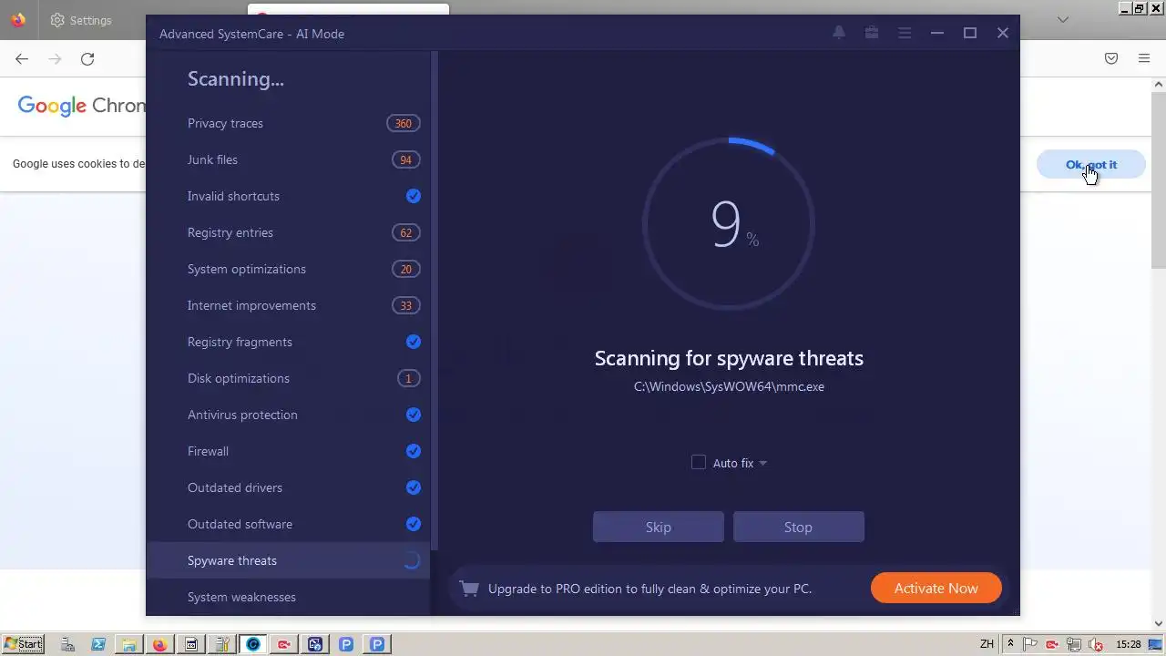1166x656 pixels.
Task: Open the notifications bell in Advanced SystemCare
Action: tap(839, 33)
